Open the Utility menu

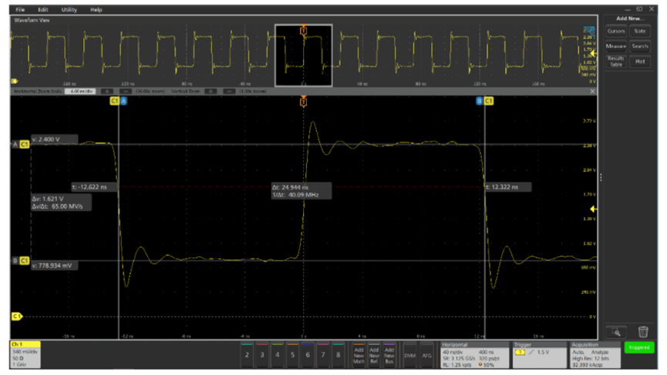[69, 10]
